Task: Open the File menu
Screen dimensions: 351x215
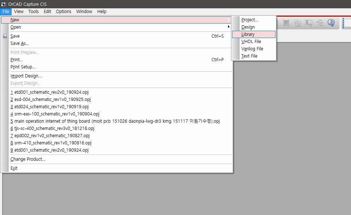Action: (6, 12)
